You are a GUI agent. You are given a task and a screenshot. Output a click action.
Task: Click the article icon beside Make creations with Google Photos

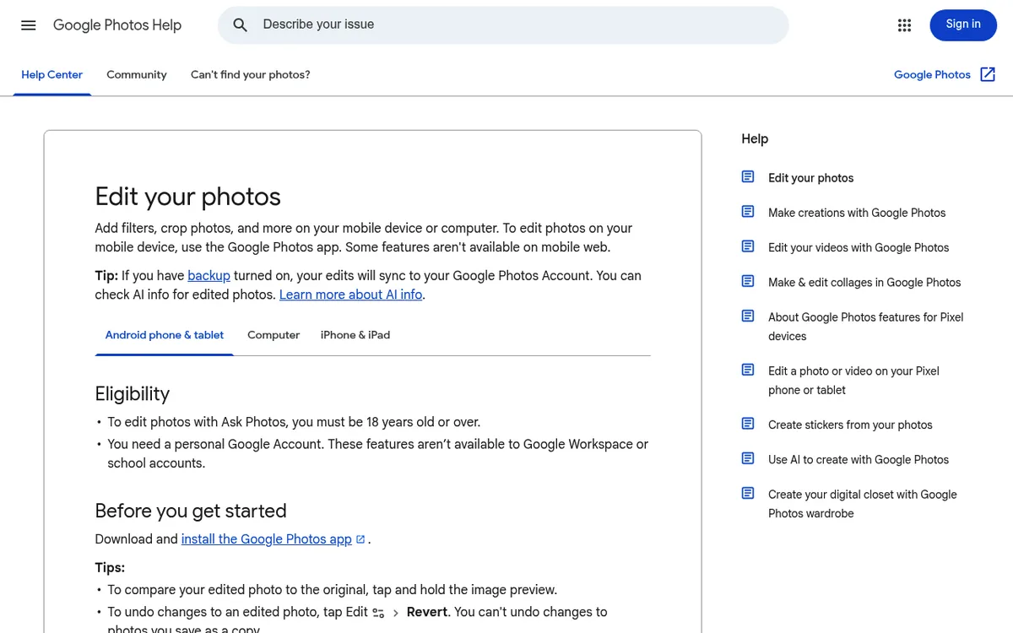tap(748, 212)
